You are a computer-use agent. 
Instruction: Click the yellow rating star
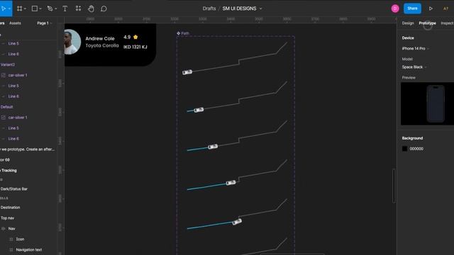[135, 37]
